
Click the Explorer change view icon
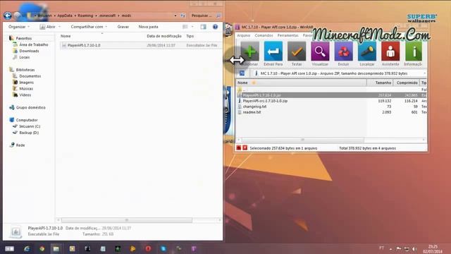(x=185, y=27)
